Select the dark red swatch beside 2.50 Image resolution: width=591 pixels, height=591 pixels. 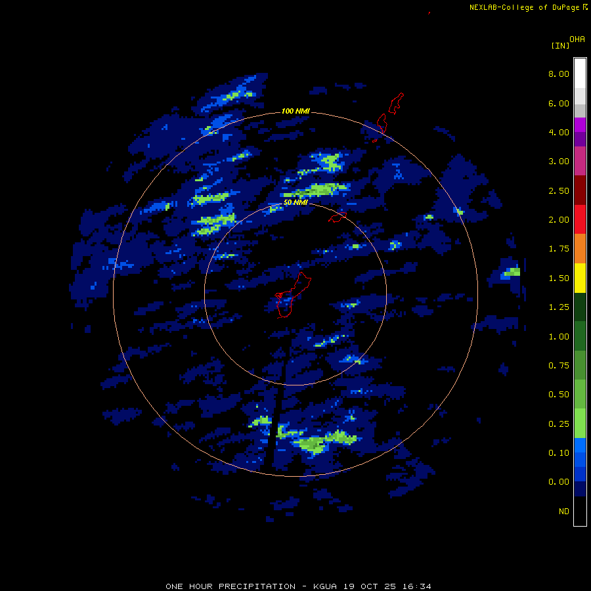pyautogui.click(x=580, y=190)
